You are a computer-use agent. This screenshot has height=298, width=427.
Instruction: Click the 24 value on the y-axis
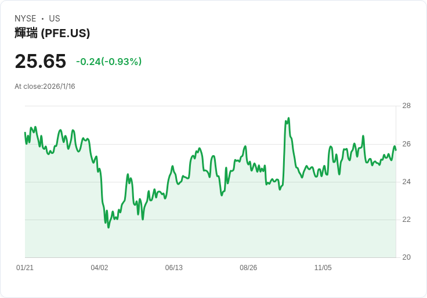407,182
